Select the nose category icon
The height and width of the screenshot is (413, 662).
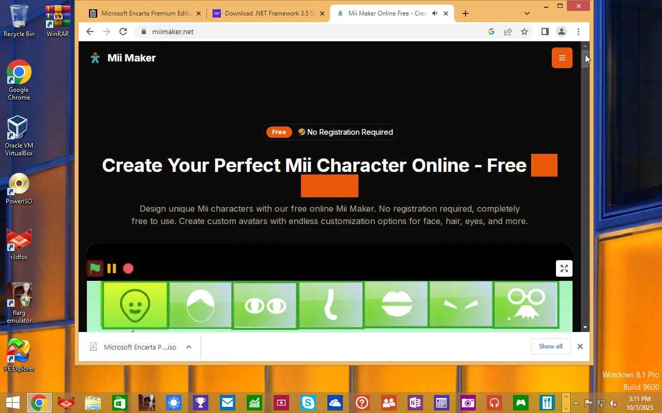pos(331,305)
